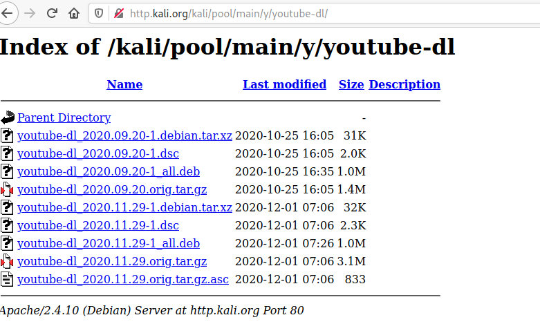Open youtube-dl_2020.09.20-1.dsc file link

98,154
